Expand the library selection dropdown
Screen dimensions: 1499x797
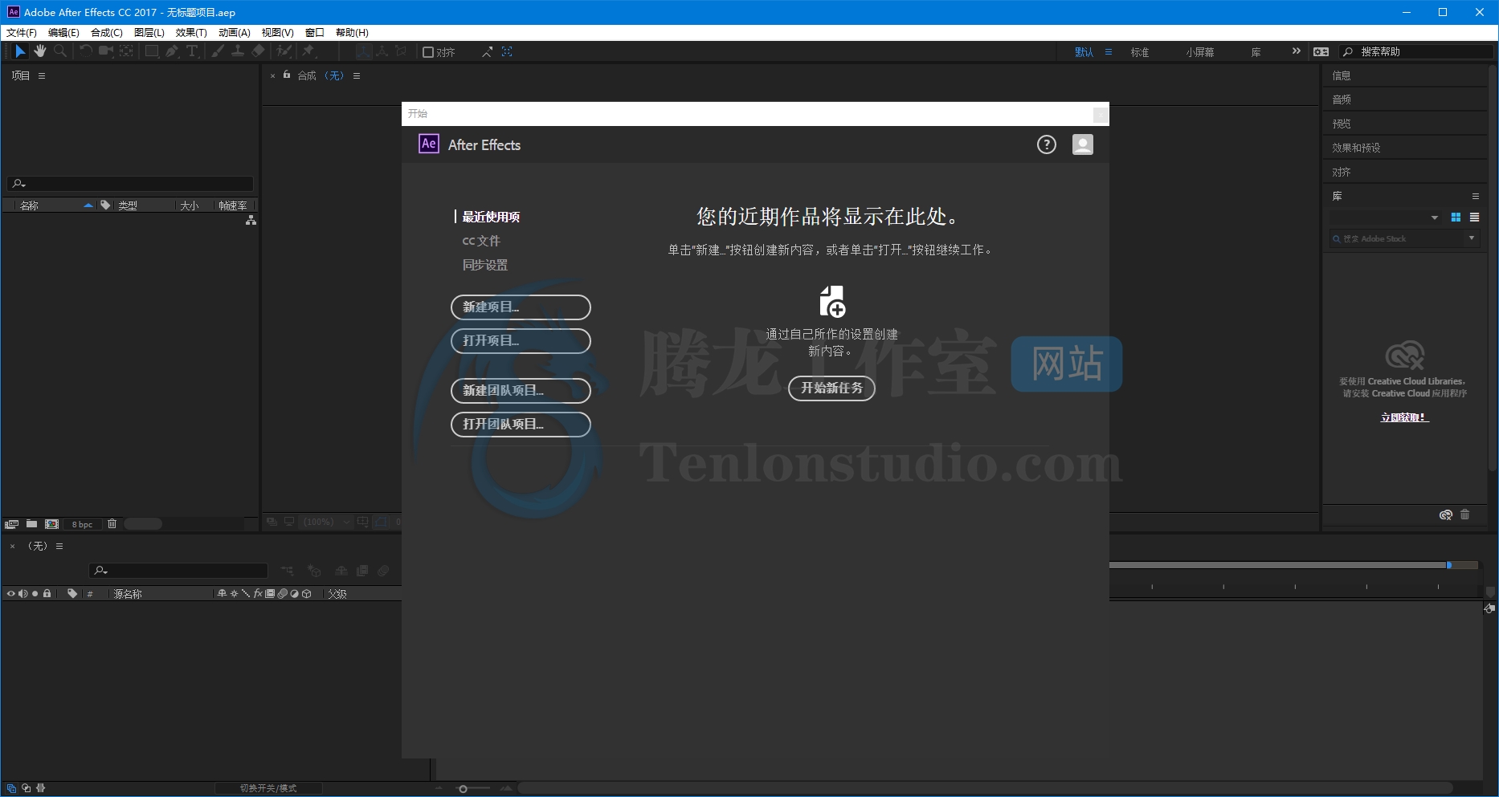click(1435, 218)
